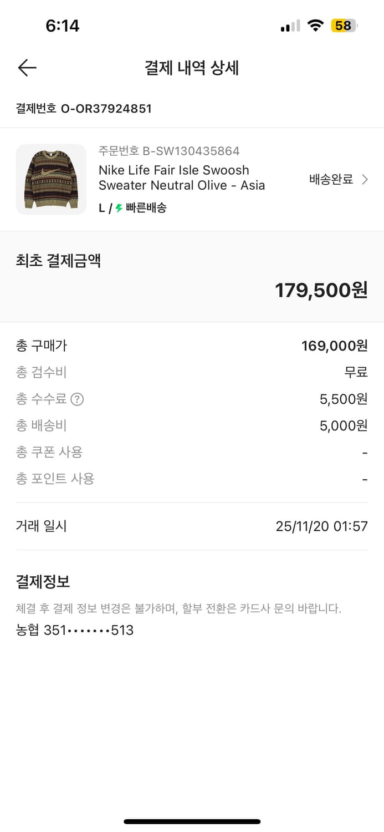384x832 pixels.
Task: Expand the 결제정보 payment info section
Action: 44,581
